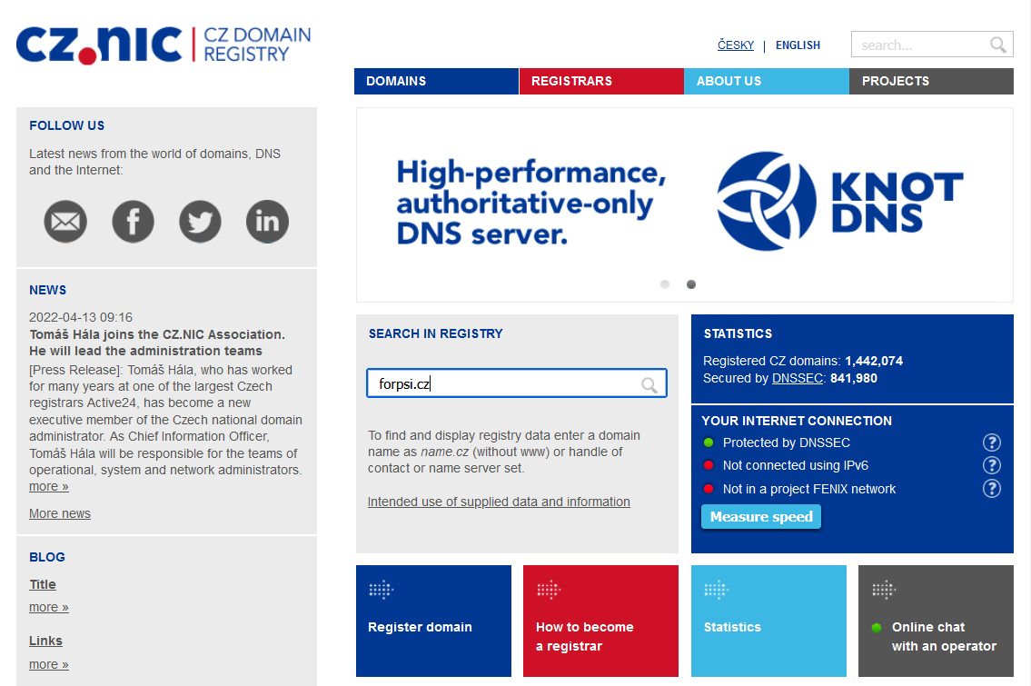Open the More news link
The width and height of the screenshot is (1031, 686).
point(60,513)
